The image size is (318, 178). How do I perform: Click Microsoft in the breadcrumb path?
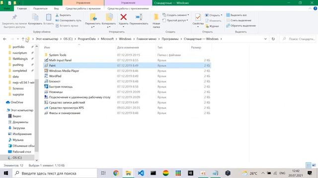(x=107, y=39)
